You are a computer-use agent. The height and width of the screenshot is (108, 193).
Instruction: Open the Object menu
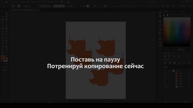pos(22,2)
